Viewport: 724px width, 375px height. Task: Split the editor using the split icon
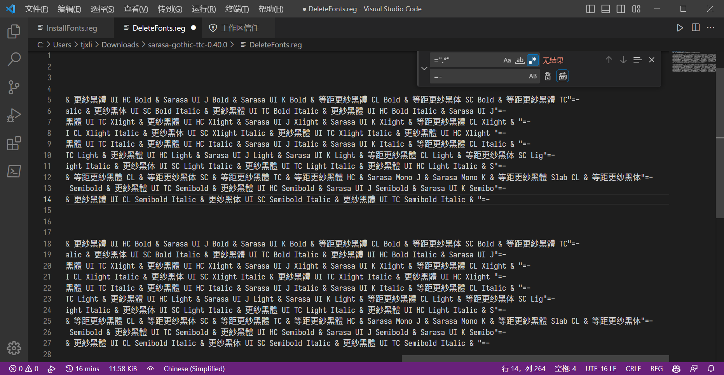click(696, 28)
